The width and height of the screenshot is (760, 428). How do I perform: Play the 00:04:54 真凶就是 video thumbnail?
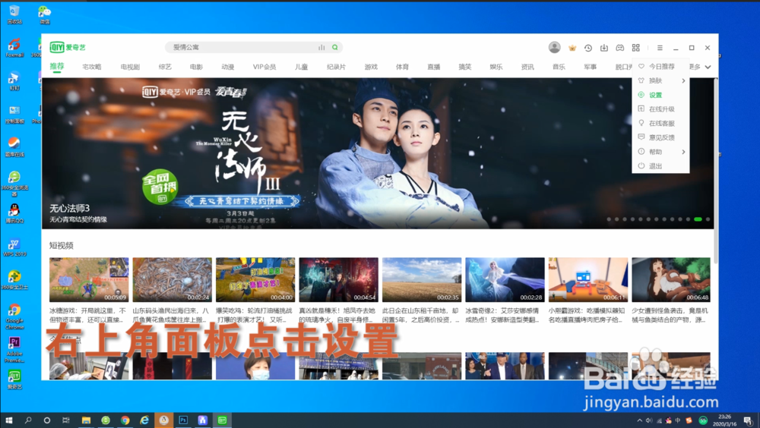click(338, 279)
